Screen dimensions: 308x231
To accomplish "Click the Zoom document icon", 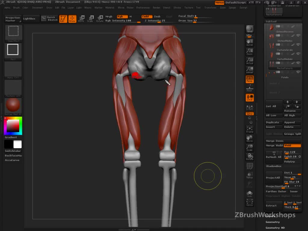I will 250,52.
